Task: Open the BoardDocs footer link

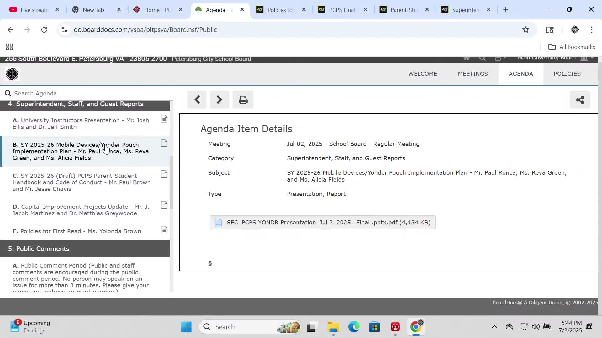Action: pos(505,303)
